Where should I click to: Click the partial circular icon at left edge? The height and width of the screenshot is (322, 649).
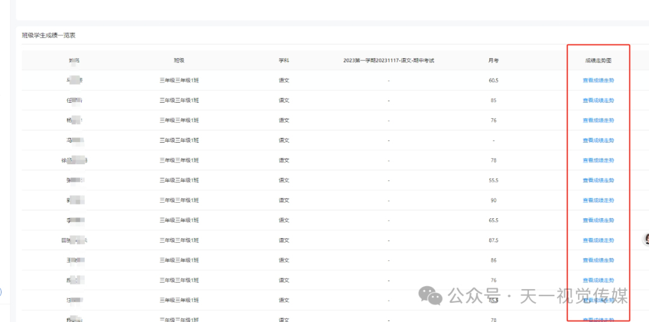(x=1, y=292)
